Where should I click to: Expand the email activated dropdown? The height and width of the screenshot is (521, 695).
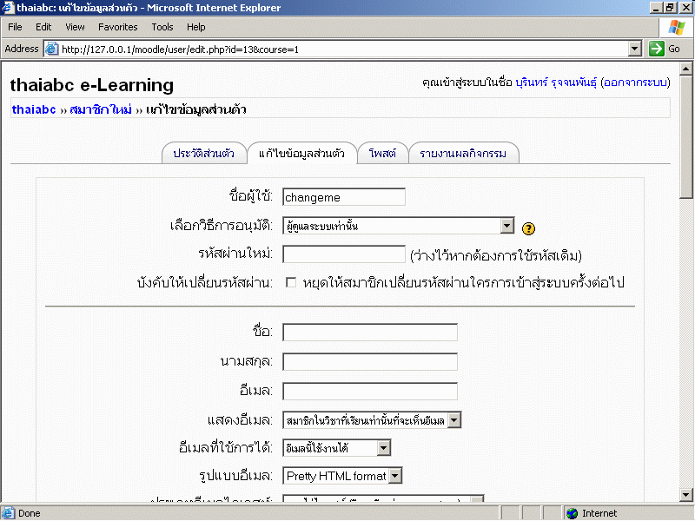(383, 448)
